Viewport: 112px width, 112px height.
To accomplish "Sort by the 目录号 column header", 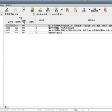I will tap(18, 22).
